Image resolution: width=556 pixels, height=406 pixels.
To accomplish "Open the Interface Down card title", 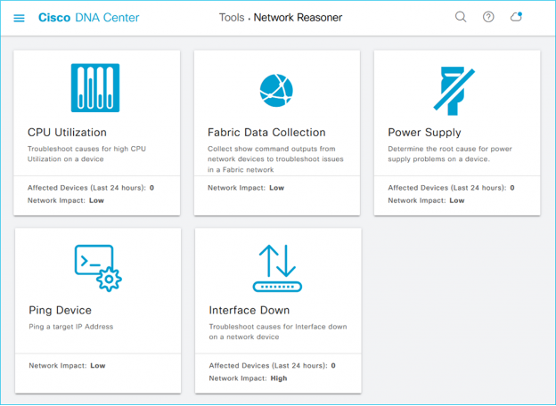I will click(x=249, y=311).
